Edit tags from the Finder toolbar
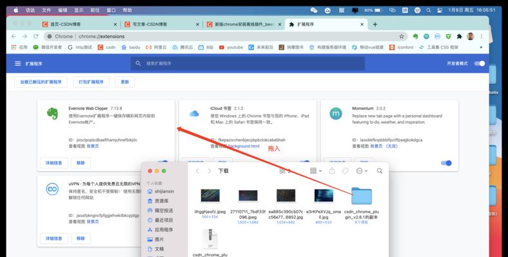 tap(345, 171)
